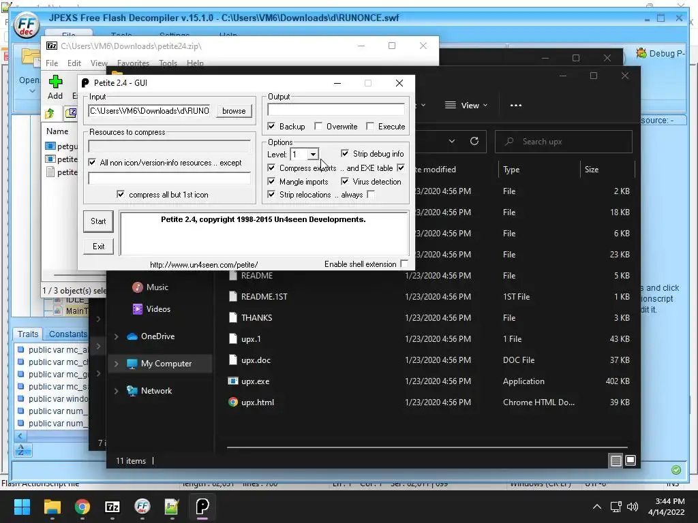Viewport: 698px width, 523px height.
Task: Click the upx.html Chrome file icon
Action: [233, 402]
